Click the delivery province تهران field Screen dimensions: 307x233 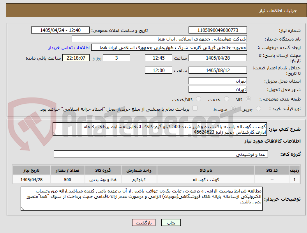(217, 81)
